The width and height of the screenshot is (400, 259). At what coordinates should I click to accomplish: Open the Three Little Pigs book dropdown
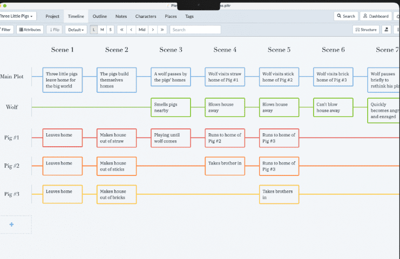coord(17,16)
